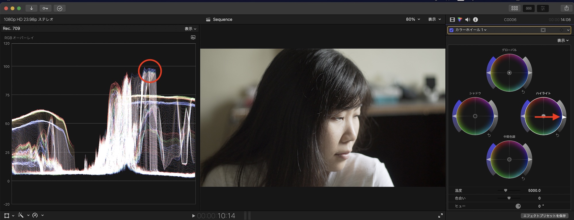574x220 pixels.
Task: Select the Transform tool icon
Action: [7, 215]
